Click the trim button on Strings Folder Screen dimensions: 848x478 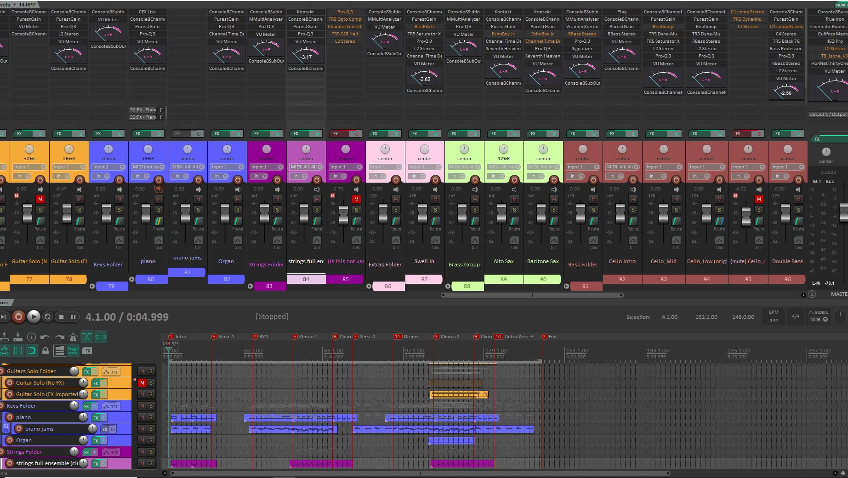pos(112,452)
